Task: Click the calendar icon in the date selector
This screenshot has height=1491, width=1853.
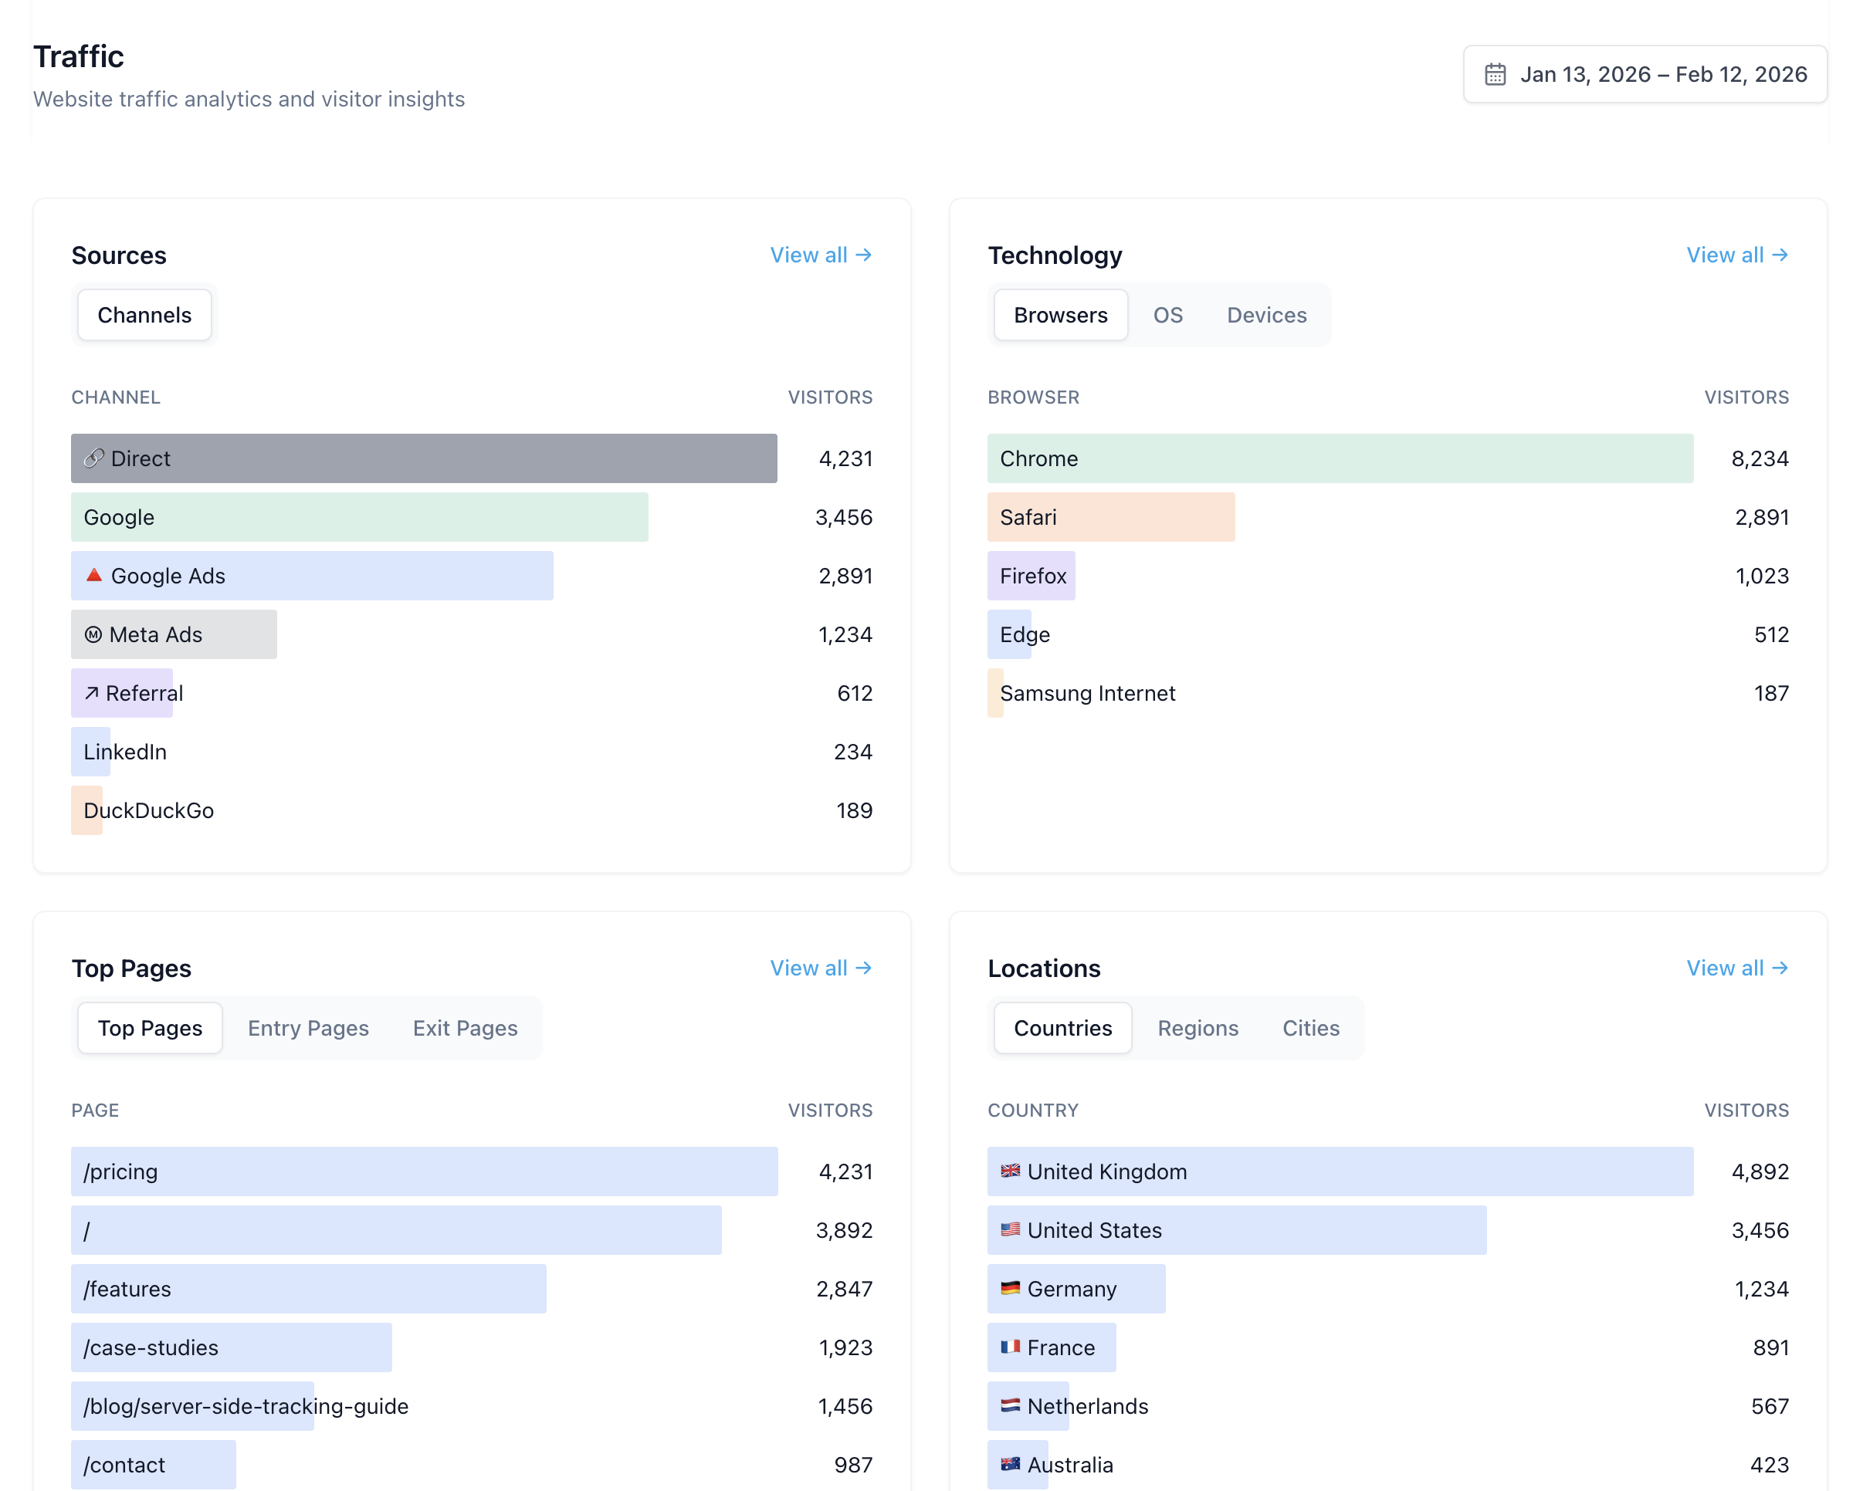Action: pyautogui.click(x=1496, y=75)
